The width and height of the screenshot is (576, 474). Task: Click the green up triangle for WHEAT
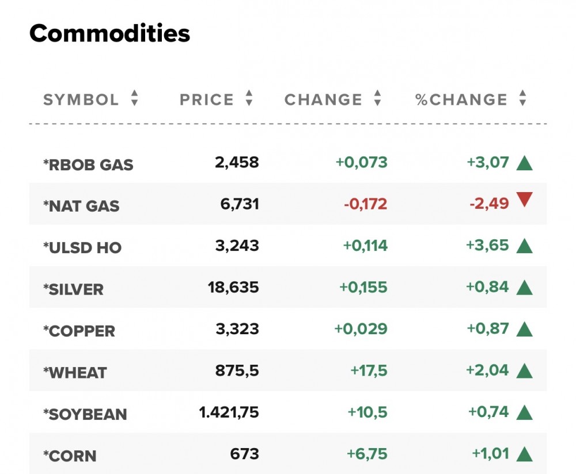pos(524,370)
